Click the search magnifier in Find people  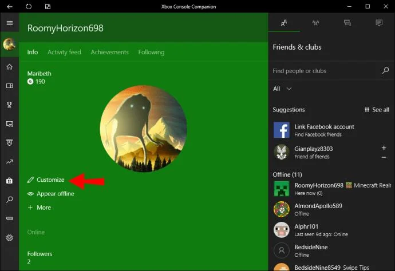(x=385, y=70)
